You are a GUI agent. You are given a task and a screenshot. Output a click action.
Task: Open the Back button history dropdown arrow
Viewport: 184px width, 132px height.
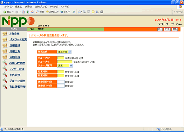[x=13, y=12]
